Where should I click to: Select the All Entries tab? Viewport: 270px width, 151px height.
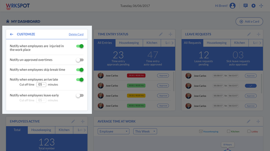pyautogui.click(x=105, y=43)
